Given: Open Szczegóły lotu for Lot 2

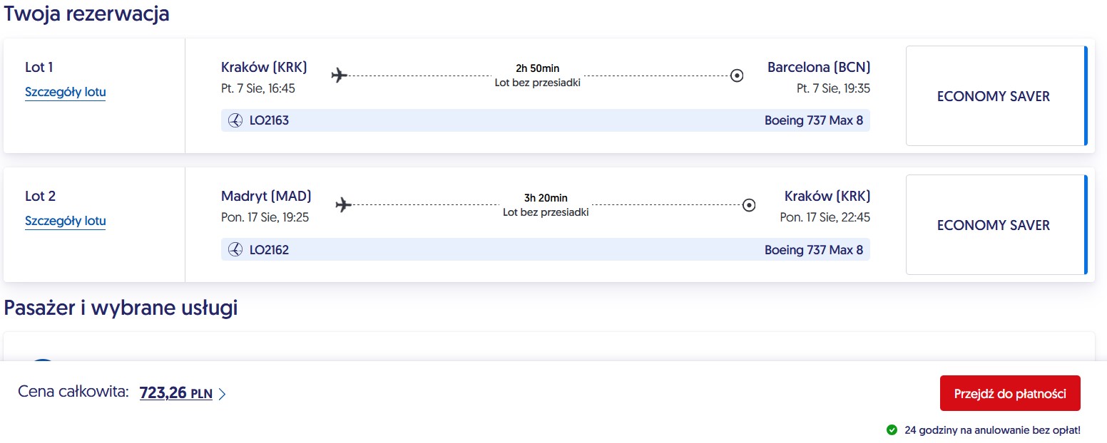Looking at the screenshot, I should [x=65, y=221].
